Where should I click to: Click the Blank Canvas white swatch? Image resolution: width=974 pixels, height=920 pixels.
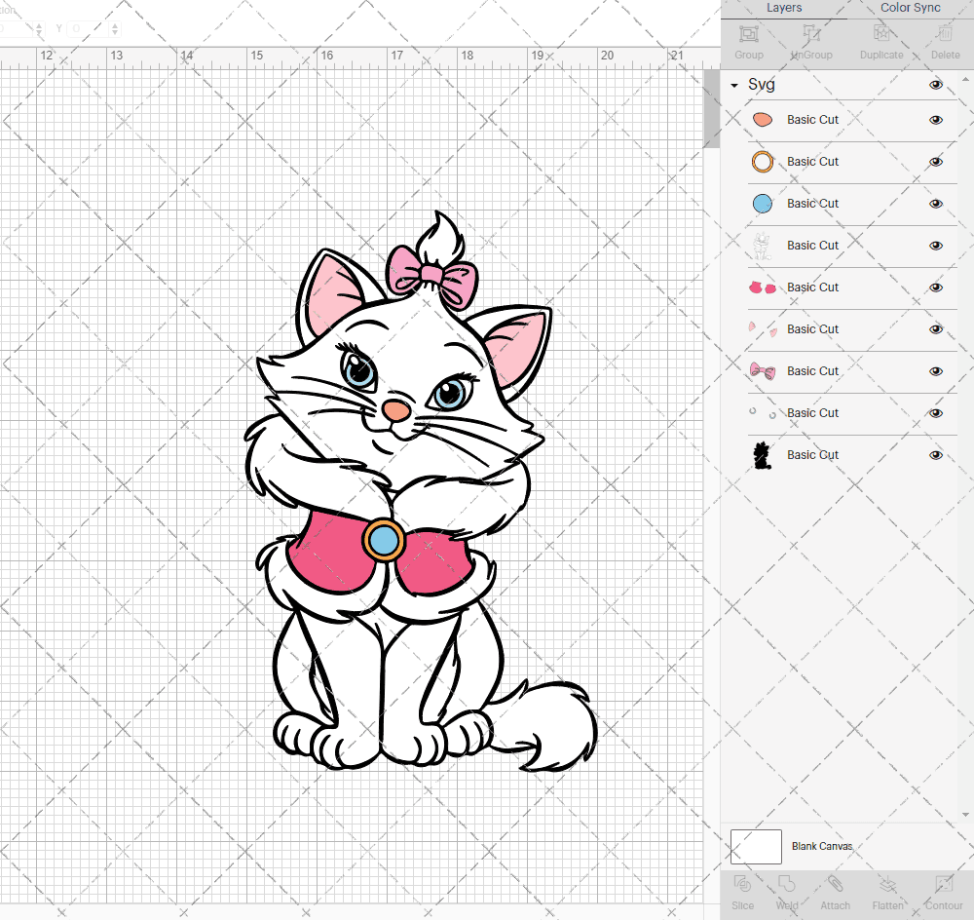756,847
